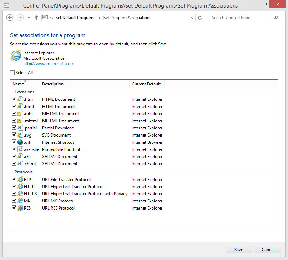The image size is (288, 260).
Task: Click the Control Panel icon in address bar
Action: (45, 18)
